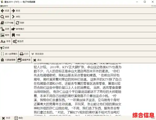Image resolution: width=156 pixels, height=120 pixels.
Task: Reload the book with 刷新
Action: pyautogui.click(x=20, y=23)
